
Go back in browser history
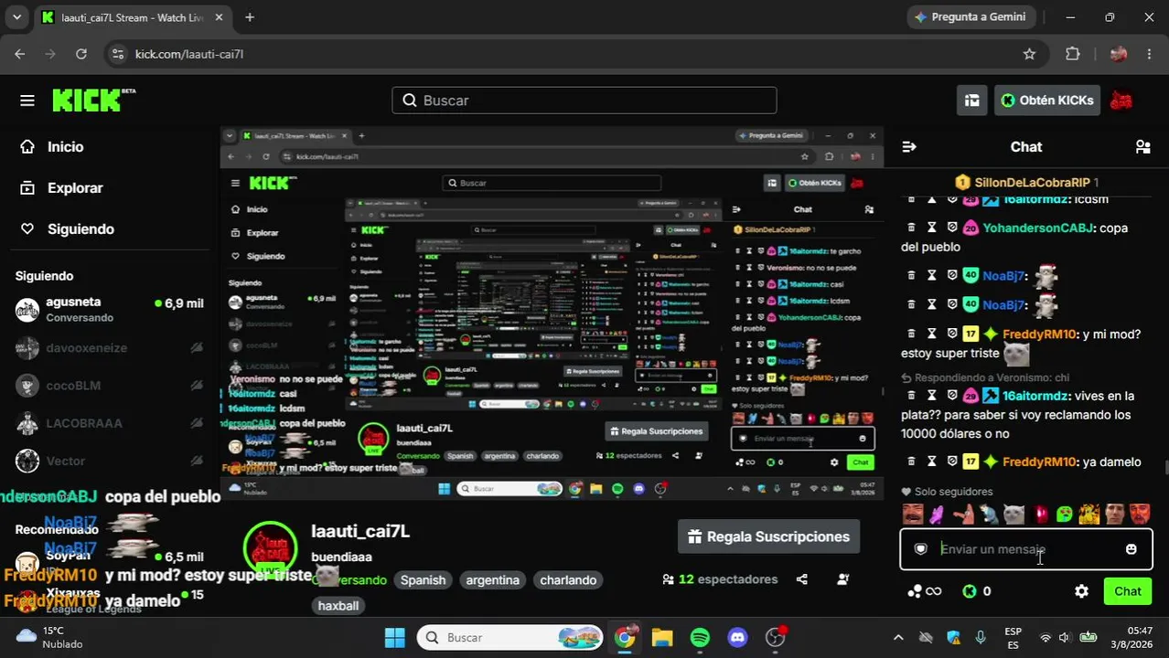pyautogui.click(x=20, y=54)
